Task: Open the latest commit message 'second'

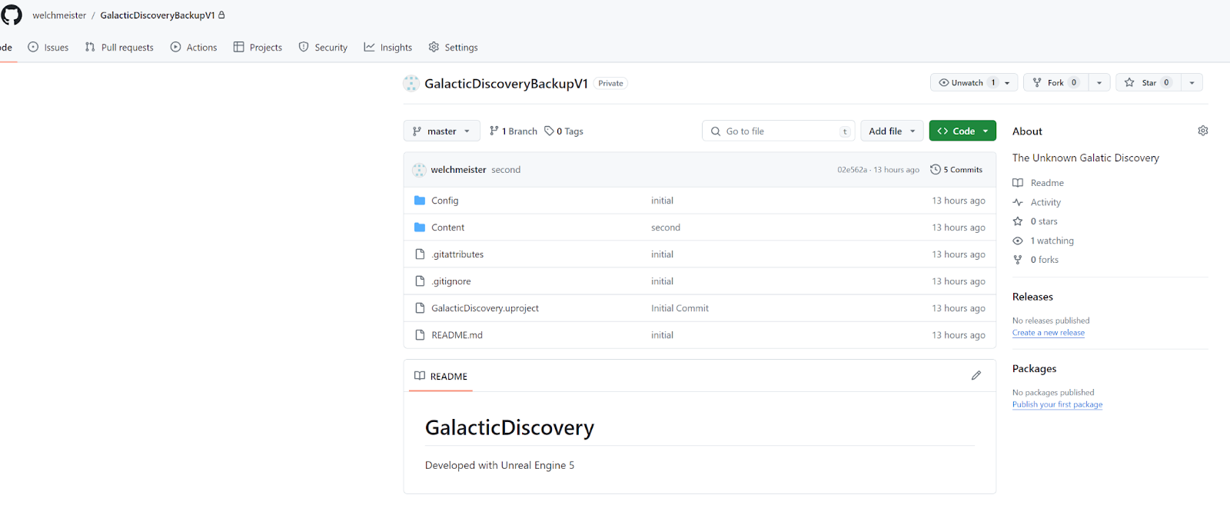Action: tap(506, 170)
